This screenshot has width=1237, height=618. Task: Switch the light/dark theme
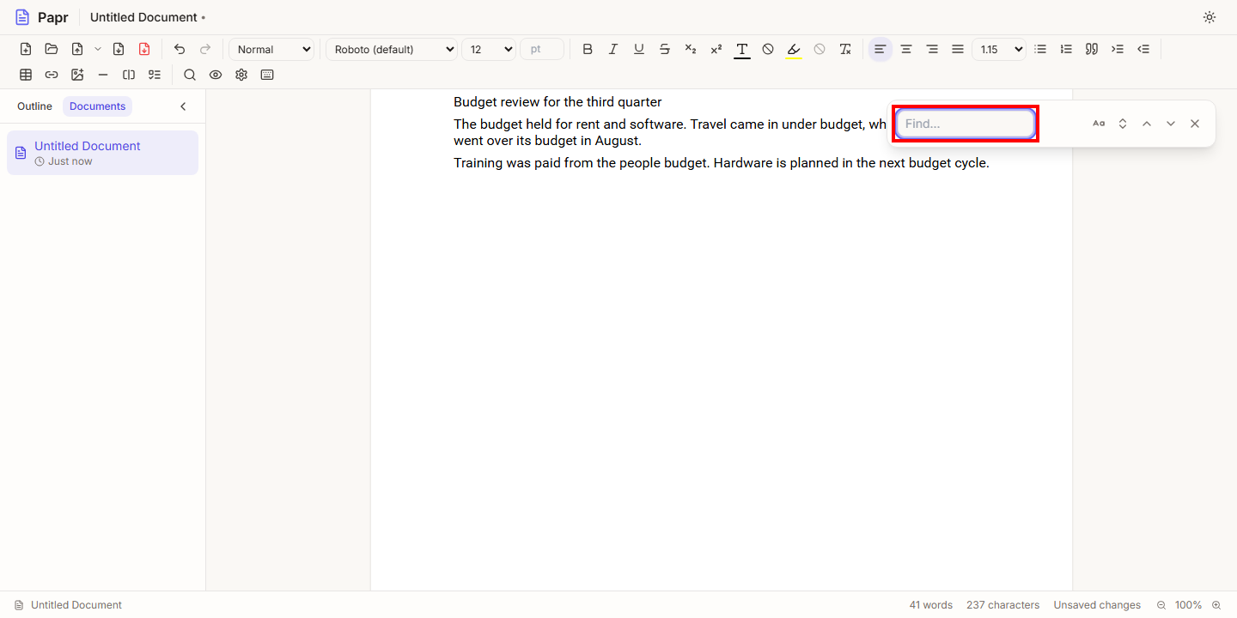click(x=1210, y=17)
